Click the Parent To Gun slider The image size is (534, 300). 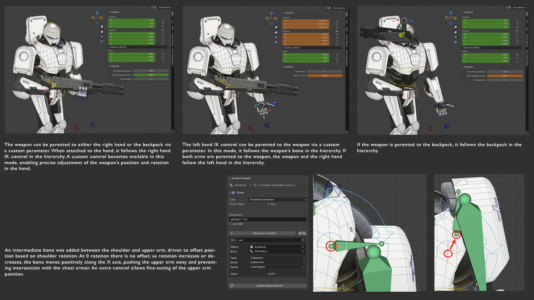coord(325,76)
